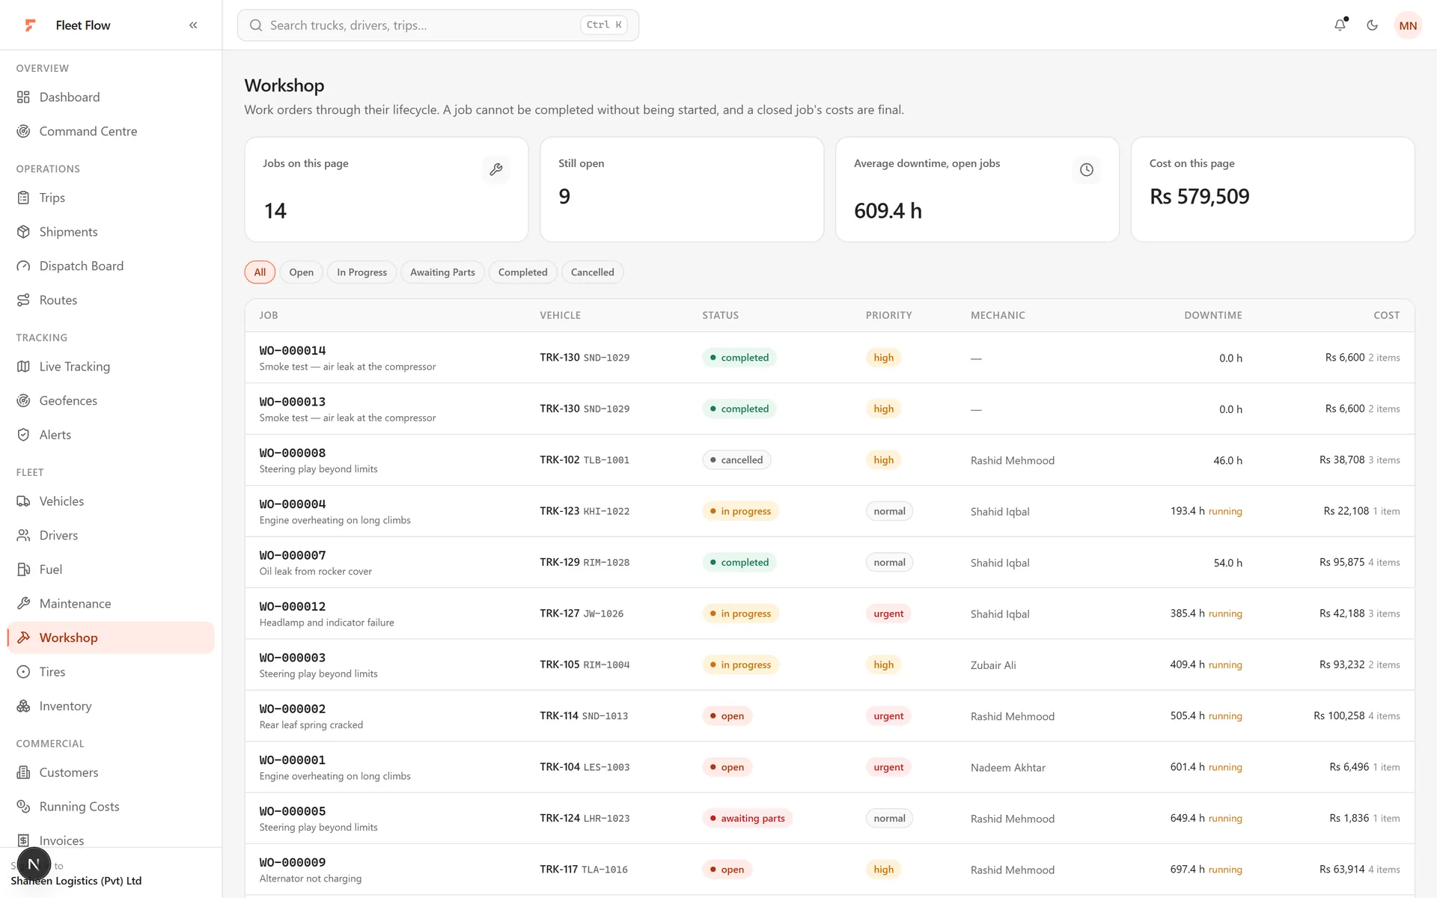
Task: Open Tires icon in sidebar
Action: (24, 672)
